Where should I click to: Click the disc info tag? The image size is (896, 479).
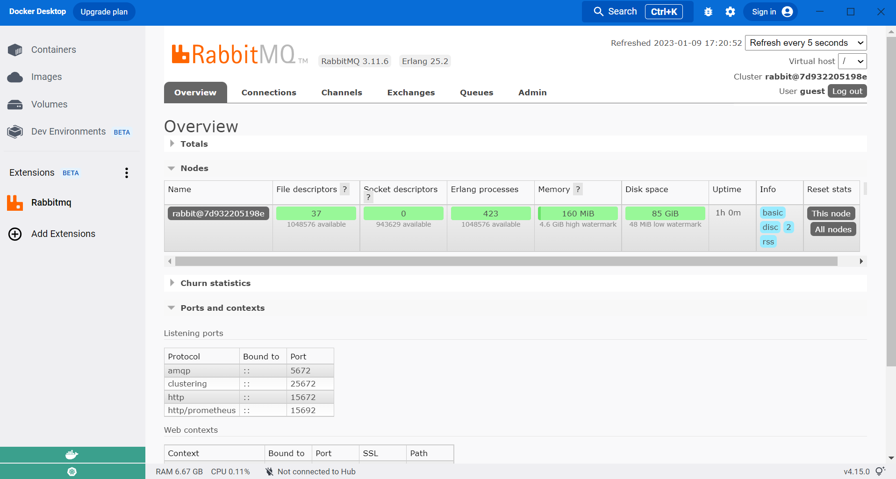(770, 227)
